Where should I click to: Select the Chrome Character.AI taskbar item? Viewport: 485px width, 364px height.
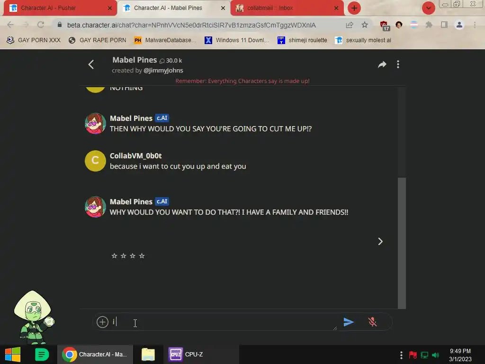95,355
